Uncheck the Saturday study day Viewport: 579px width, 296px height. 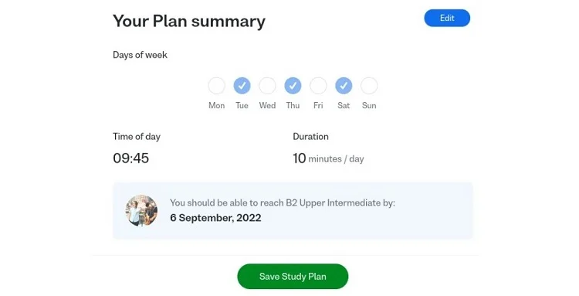(344, 86)
